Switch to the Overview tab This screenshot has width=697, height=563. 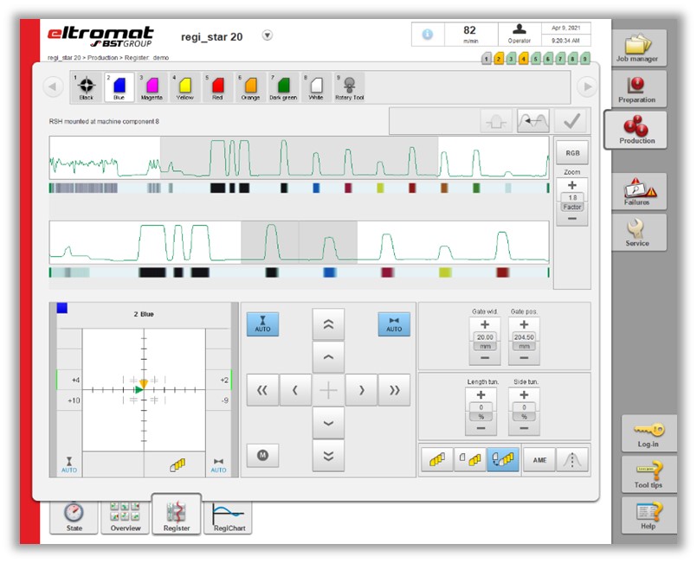pyautogui.click(x=126, y=517)
